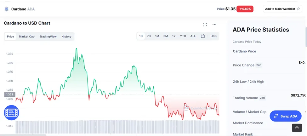Click the 1.365 y-axis label
307x136 pixels.
9,90
